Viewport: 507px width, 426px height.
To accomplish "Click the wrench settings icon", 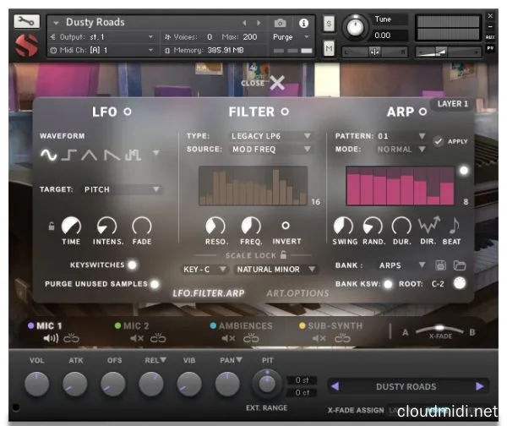I will pyautogui.click(x=28, y=19).
